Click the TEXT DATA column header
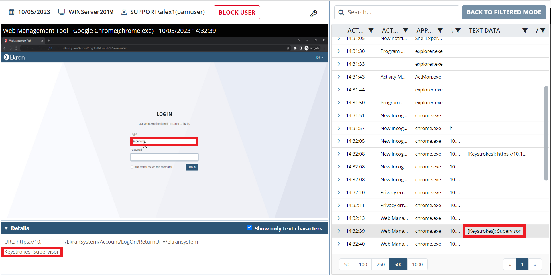551x275 pixels. 484,30
